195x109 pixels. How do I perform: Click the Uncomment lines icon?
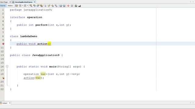(x=80, y=6)
